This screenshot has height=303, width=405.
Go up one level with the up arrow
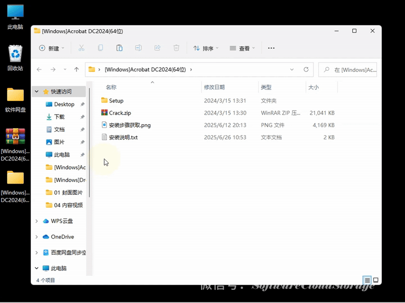pyautogui.click(x=76, y=70)
